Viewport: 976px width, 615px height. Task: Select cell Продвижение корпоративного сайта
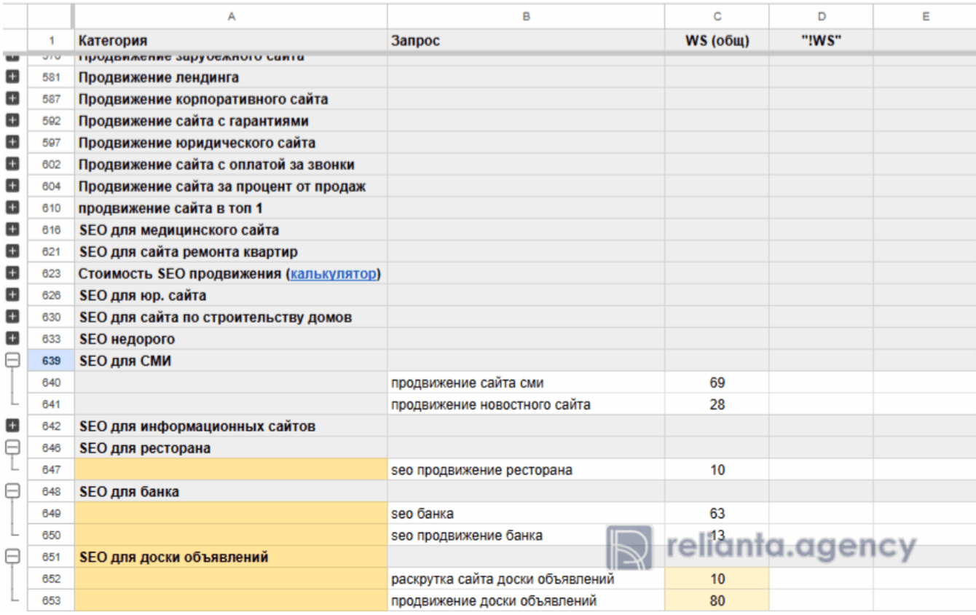pos(231,99)
